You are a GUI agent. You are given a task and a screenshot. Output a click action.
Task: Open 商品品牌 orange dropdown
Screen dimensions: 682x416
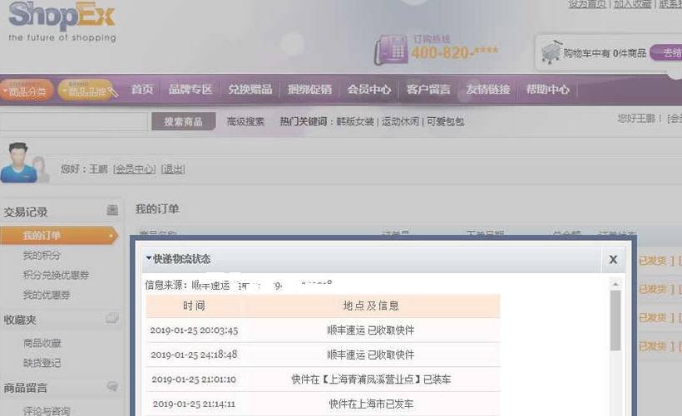click(x=87, y=91)
